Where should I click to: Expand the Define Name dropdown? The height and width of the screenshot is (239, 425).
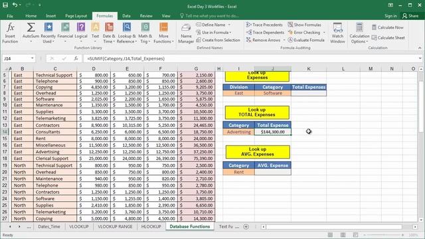point(229,25)
